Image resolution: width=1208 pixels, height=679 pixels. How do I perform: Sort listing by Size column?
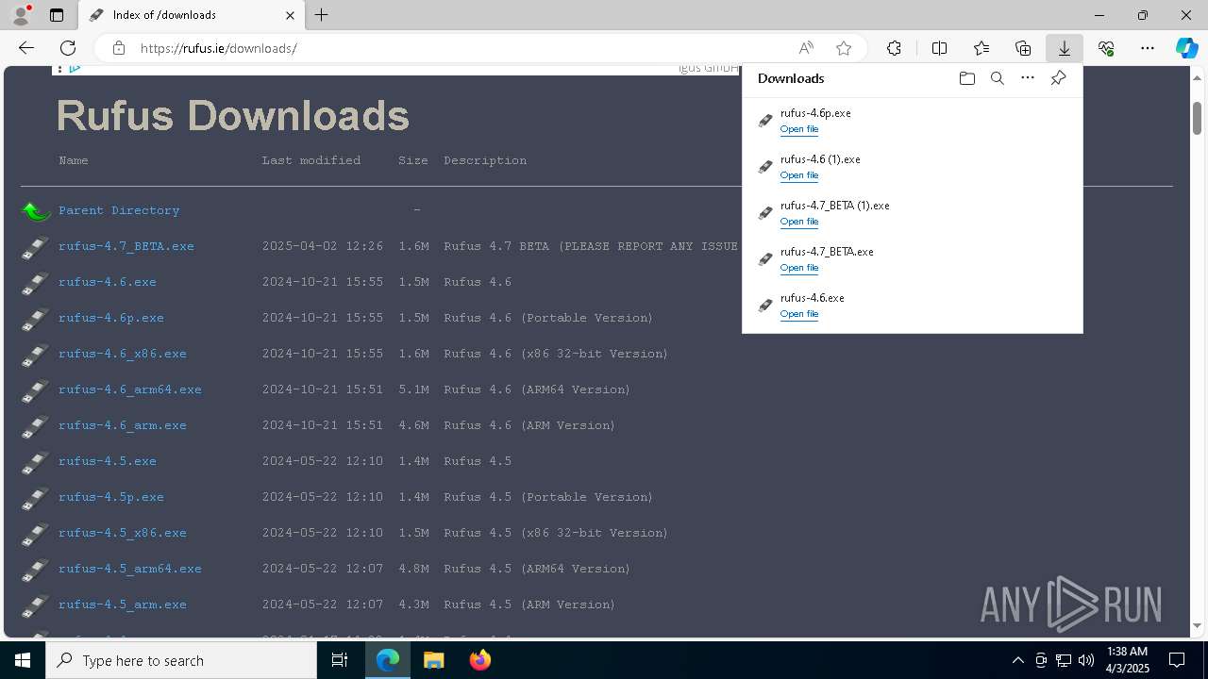pos(413,160)
